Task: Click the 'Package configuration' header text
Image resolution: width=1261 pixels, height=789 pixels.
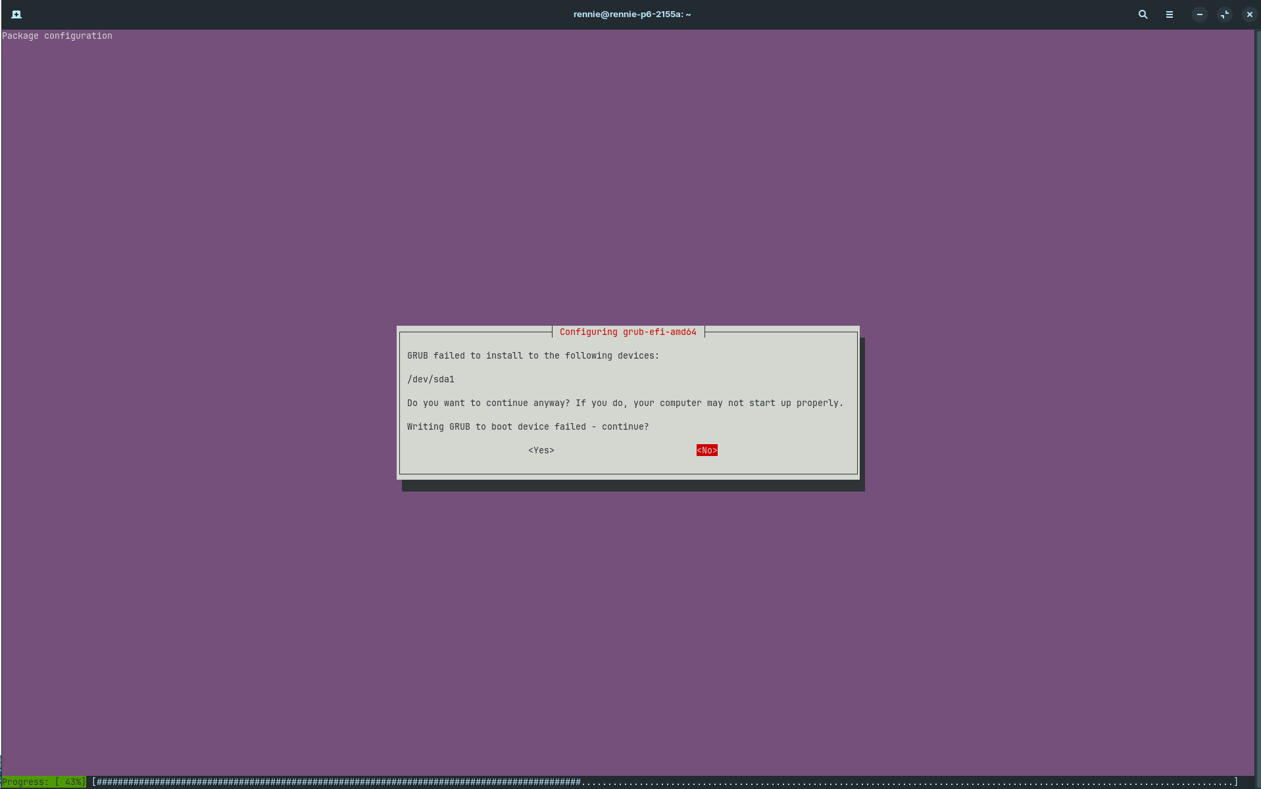Action: 57,36
